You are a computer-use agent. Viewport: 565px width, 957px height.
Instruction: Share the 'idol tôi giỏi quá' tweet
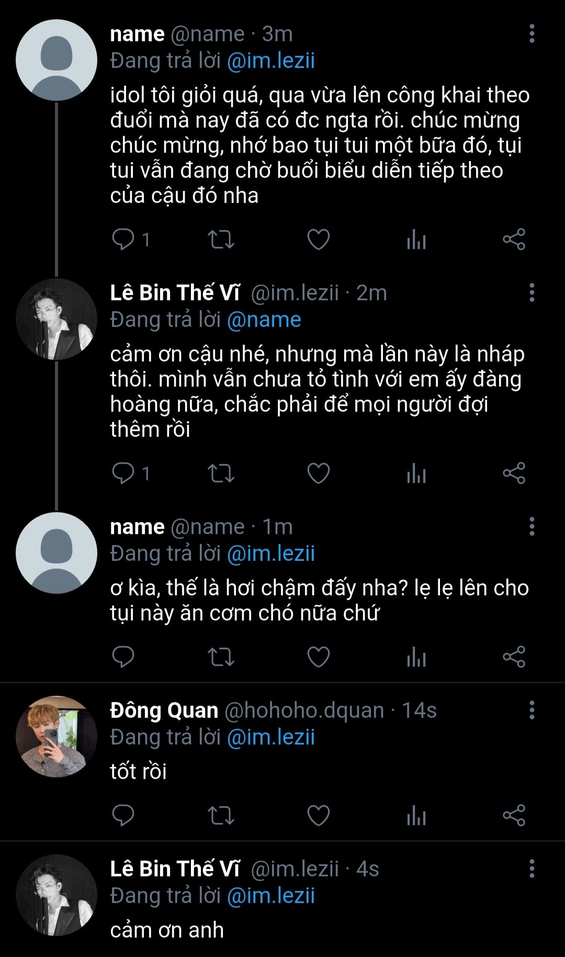click(x=514, y=240)
